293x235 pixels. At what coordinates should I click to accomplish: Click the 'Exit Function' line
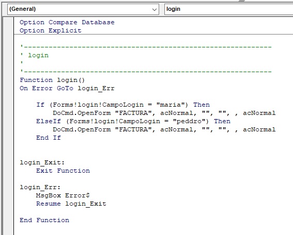point(63,171)
